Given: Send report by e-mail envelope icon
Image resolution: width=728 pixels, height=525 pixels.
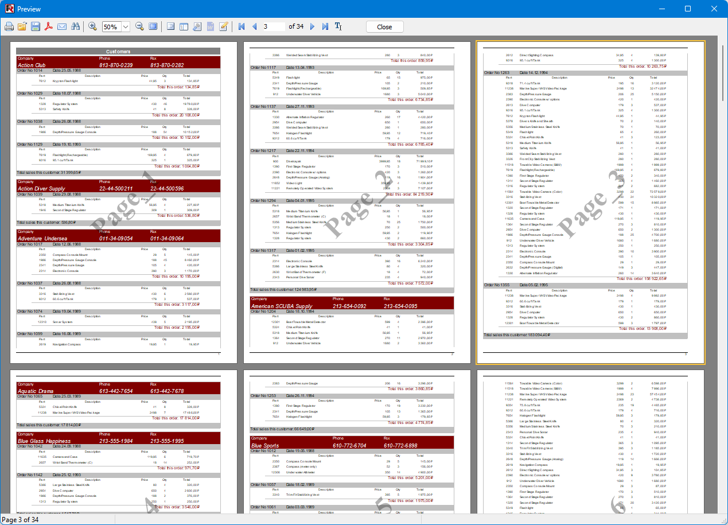Looking at the screenshot, I should click(x=62, y=27).
